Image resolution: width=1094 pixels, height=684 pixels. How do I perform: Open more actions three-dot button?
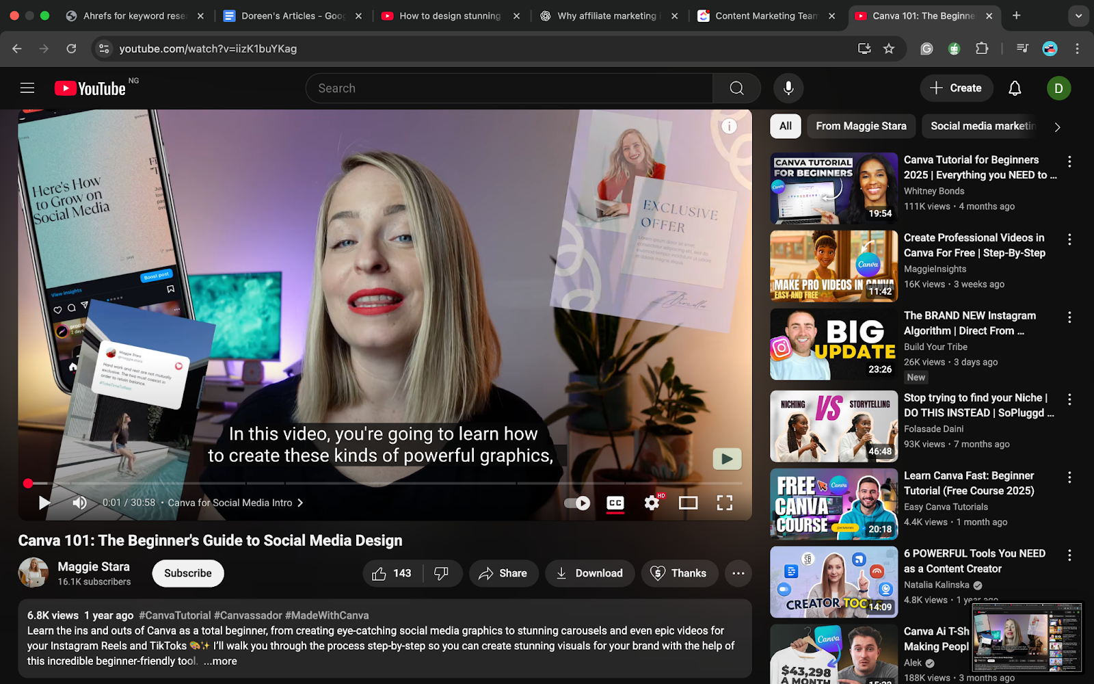click(738, 573)
